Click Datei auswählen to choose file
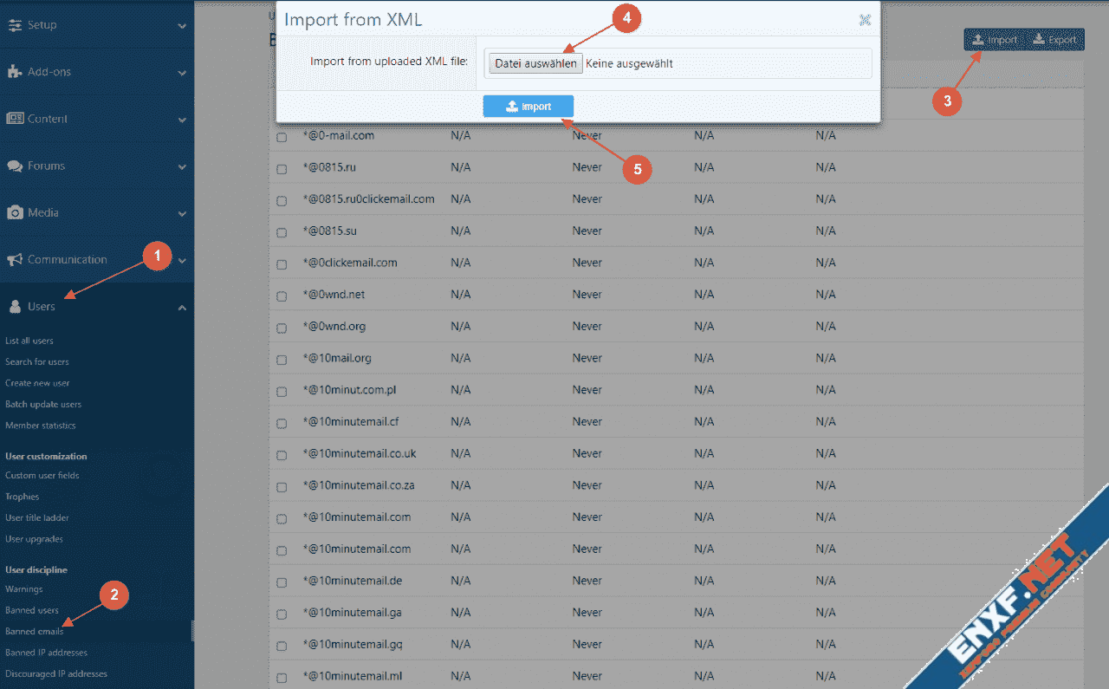 535,63
